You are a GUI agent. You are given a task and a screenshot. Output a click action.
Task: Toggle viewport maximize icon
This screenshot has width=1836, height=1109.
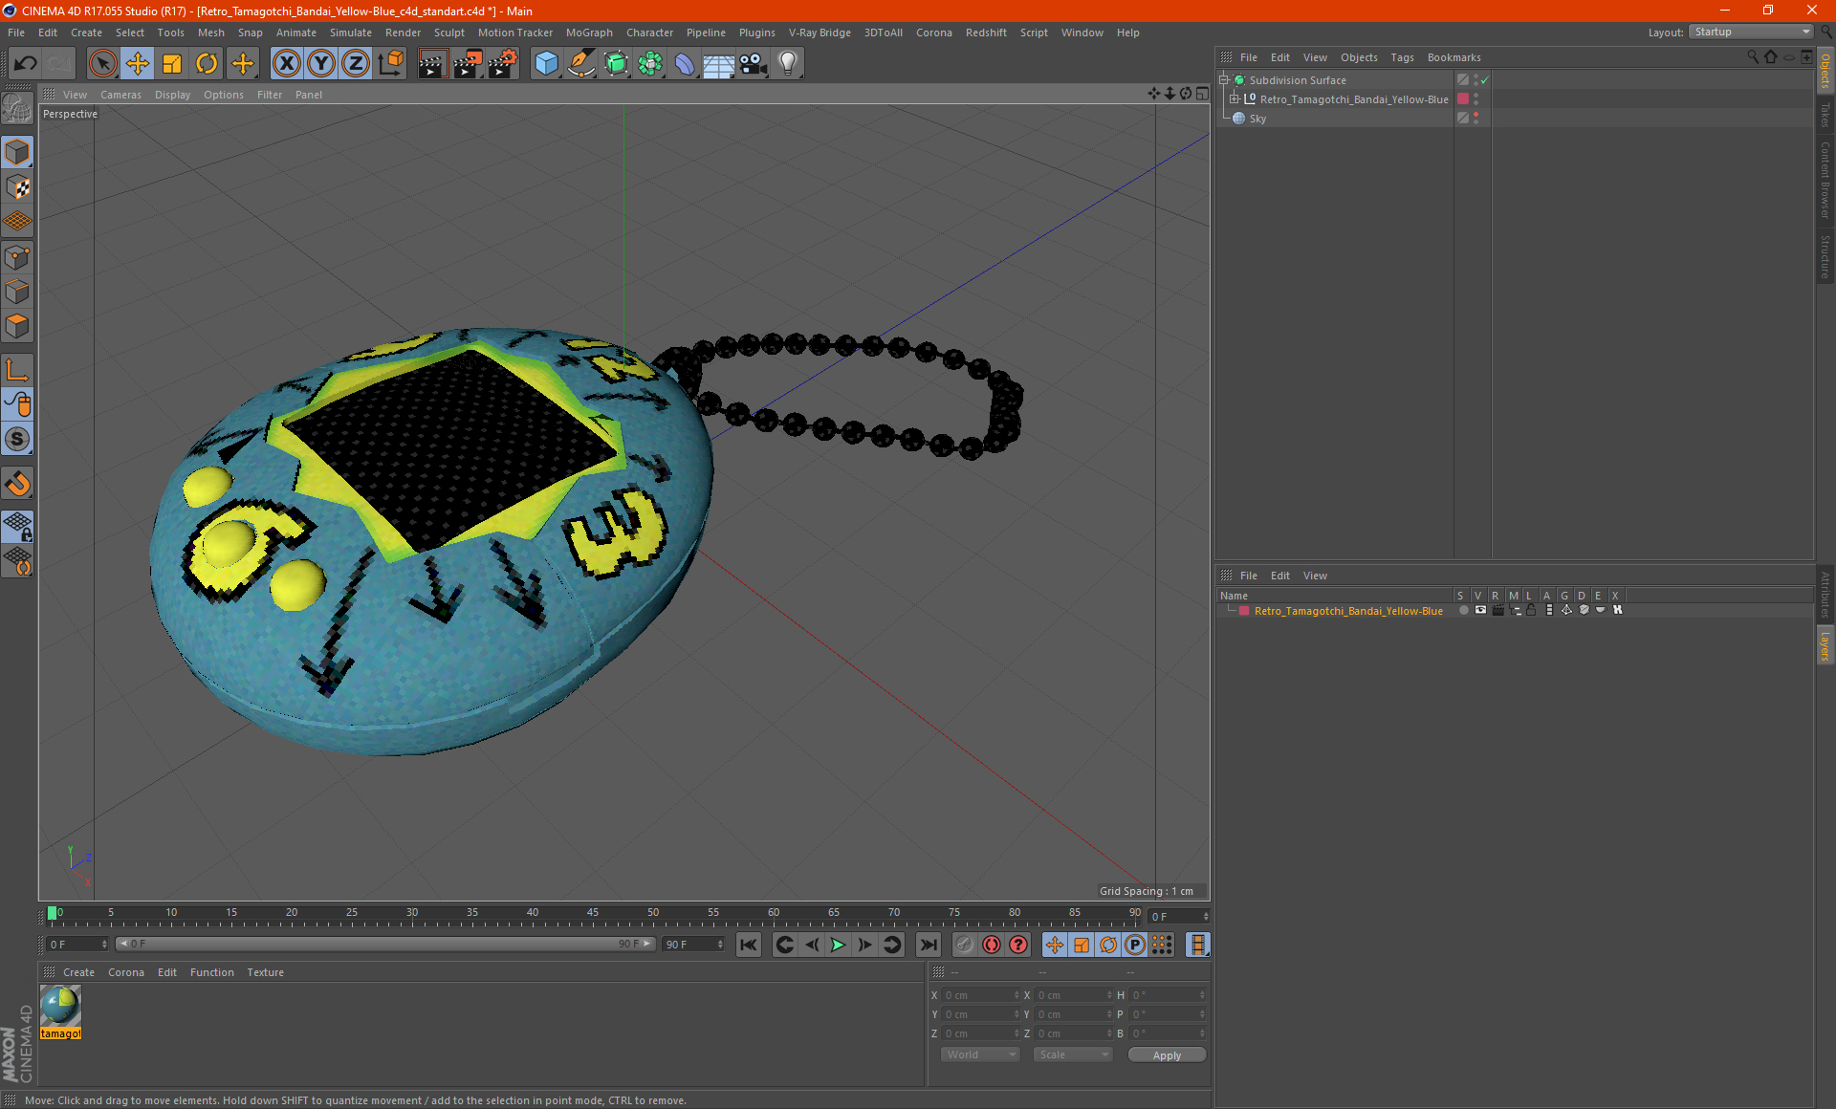[1202, 94]
